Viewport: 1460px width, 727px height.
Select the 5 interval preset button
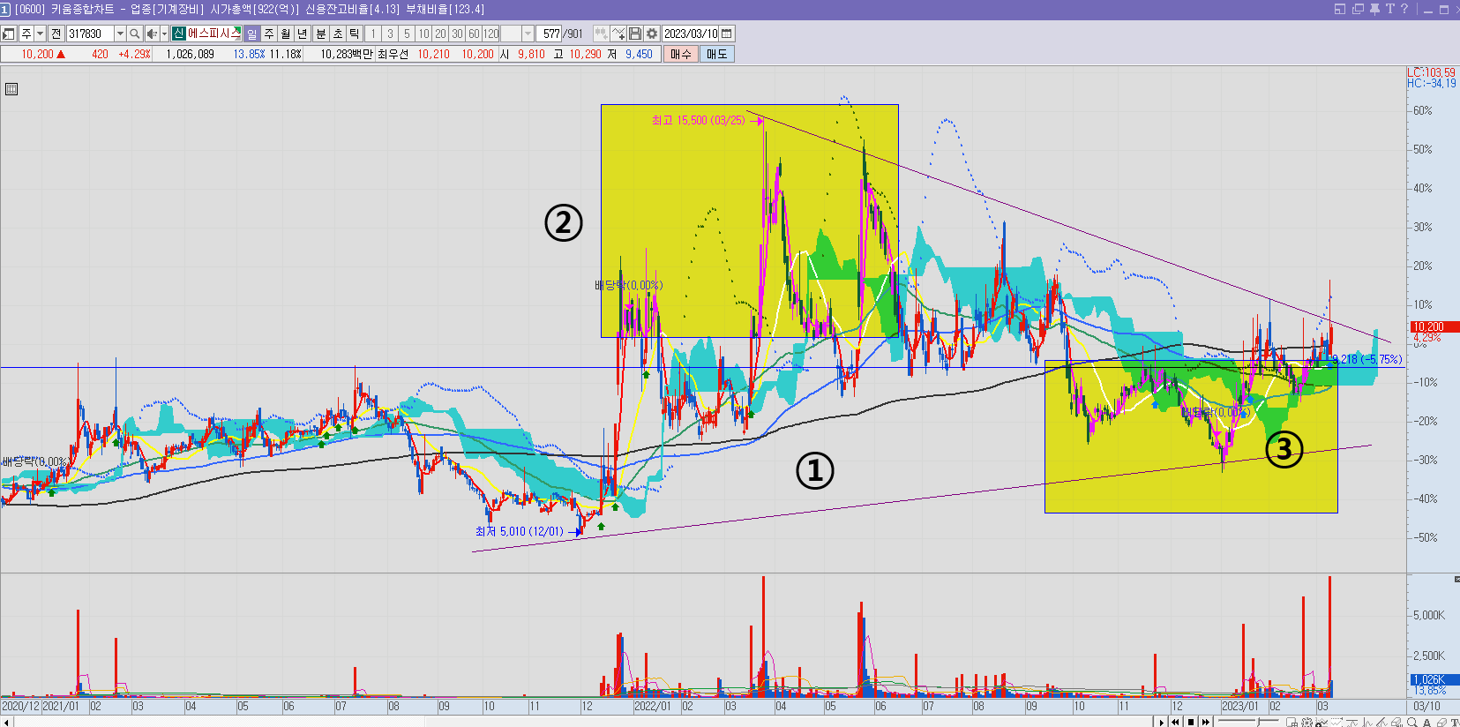pyautogui.click(x=407, y=34)
